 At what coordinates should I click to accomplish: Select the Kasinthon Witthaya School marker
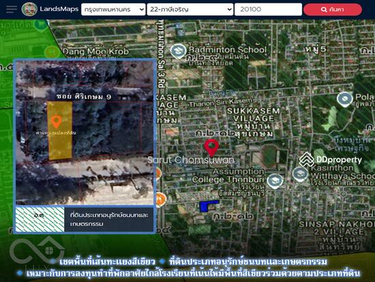click(x=300, y=174)
